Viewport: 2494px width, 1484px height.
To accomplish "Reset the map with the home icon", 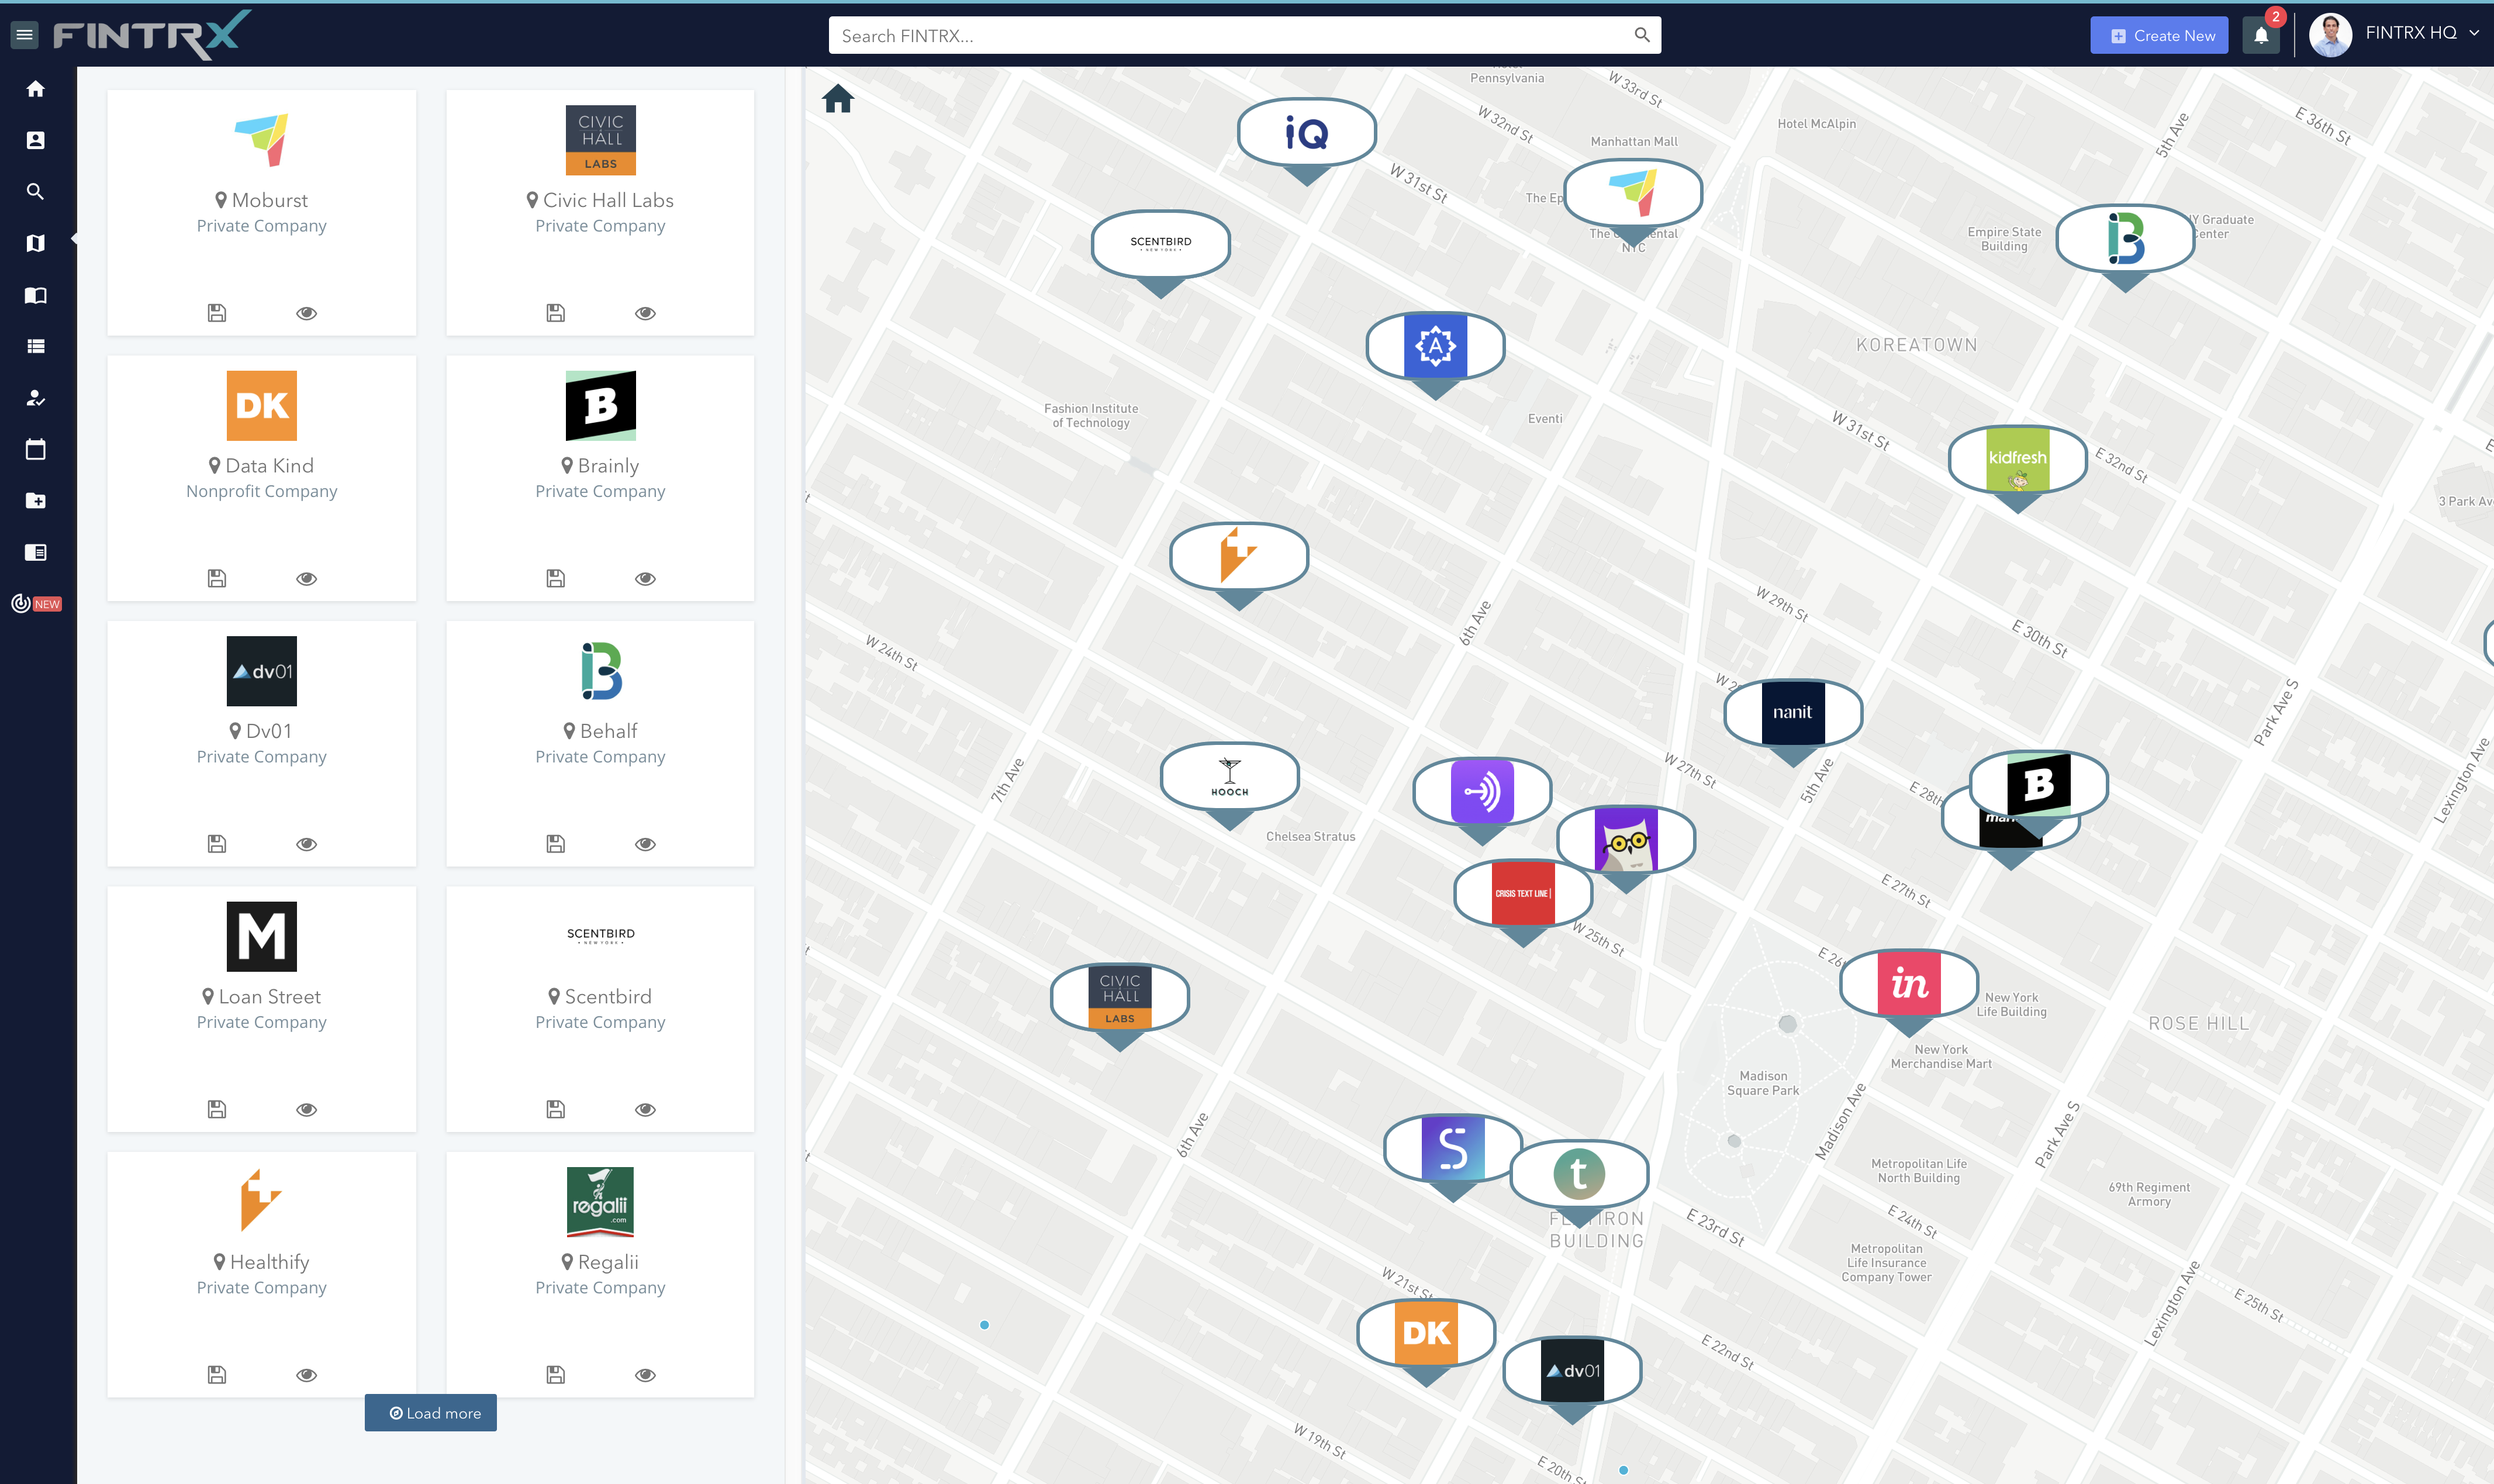I will coord(838,99).
